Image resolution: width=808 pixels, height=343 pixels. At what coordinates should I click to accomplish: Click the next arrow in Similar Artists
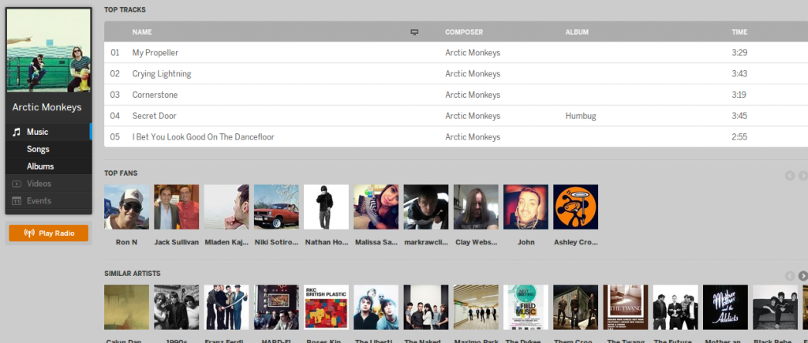(802, 276)
